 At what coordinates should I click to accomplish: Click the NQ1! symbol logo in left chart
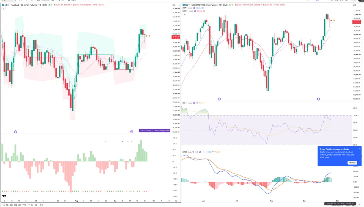point(3,5)
